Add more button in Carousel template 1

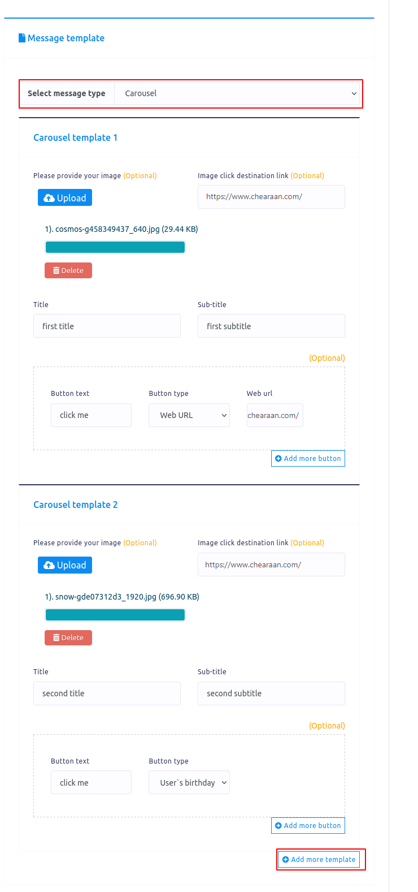tap(308, 459)
